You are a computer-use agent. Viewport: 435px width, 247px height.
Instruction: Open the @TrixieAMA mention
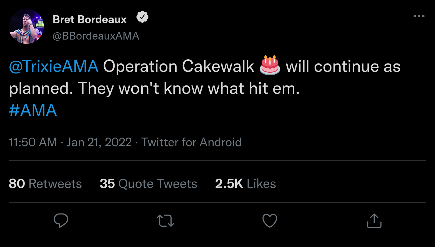[54, 66]
